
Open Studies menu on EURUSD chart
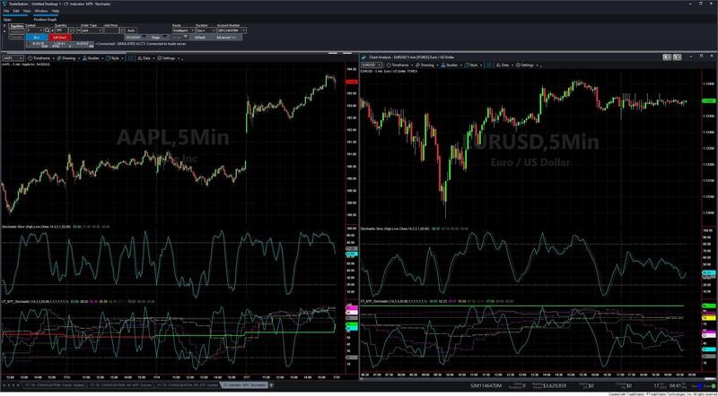[451, 65]
